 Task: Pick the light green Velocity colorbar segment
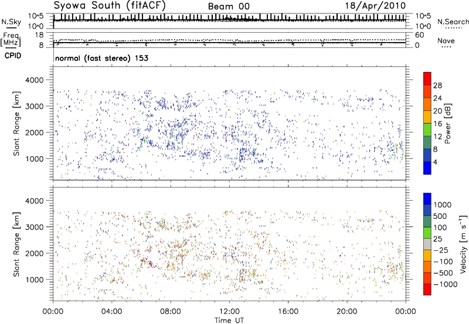[x=427, y=233]
